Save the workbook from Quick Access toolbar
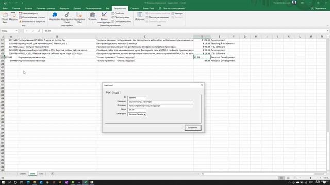 (x=5, y=3)
